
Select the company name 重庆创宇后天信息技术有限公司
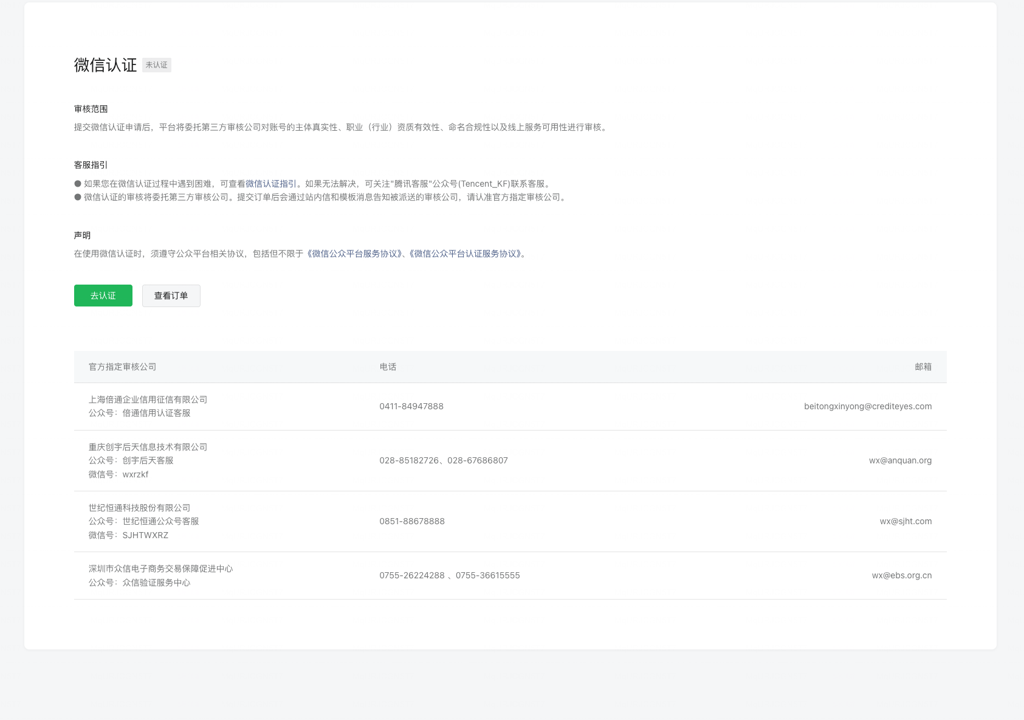tap(148, 447)
